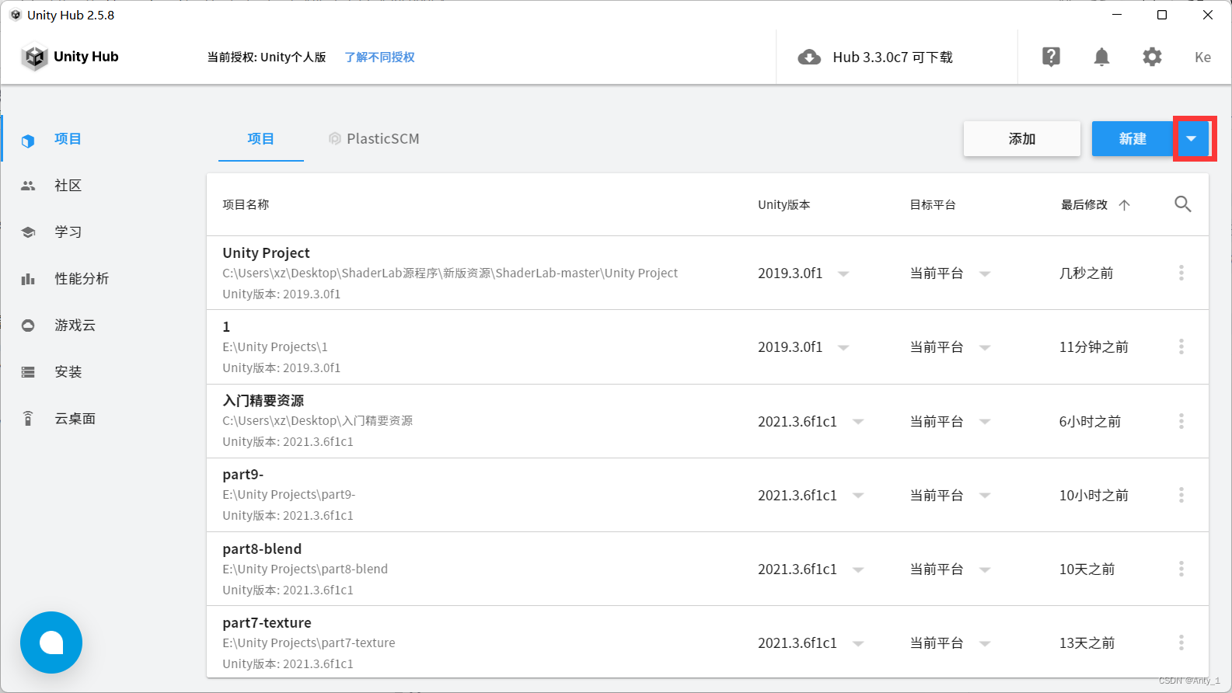Click the 项目名称 column header
The height and width of the screenshot is (693, 1232).
pyautogui.click(x=246, y=205)
